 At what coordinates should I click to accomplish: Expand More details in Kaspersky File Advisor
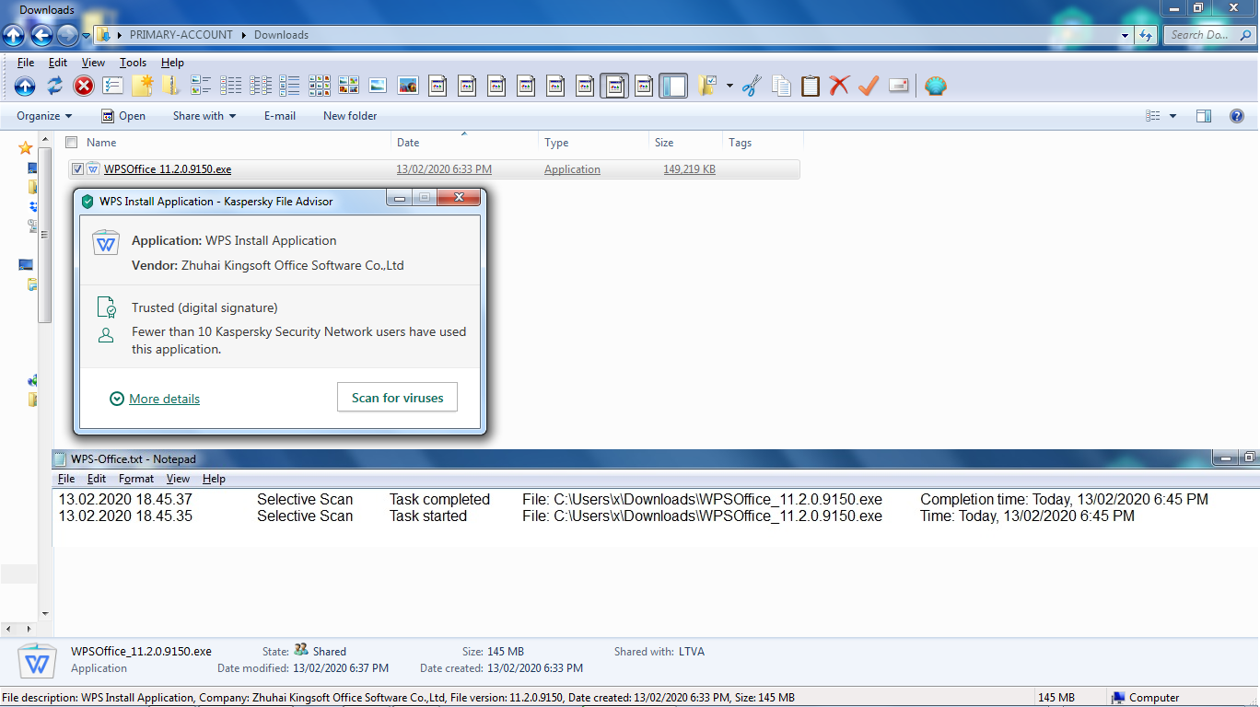155,399
